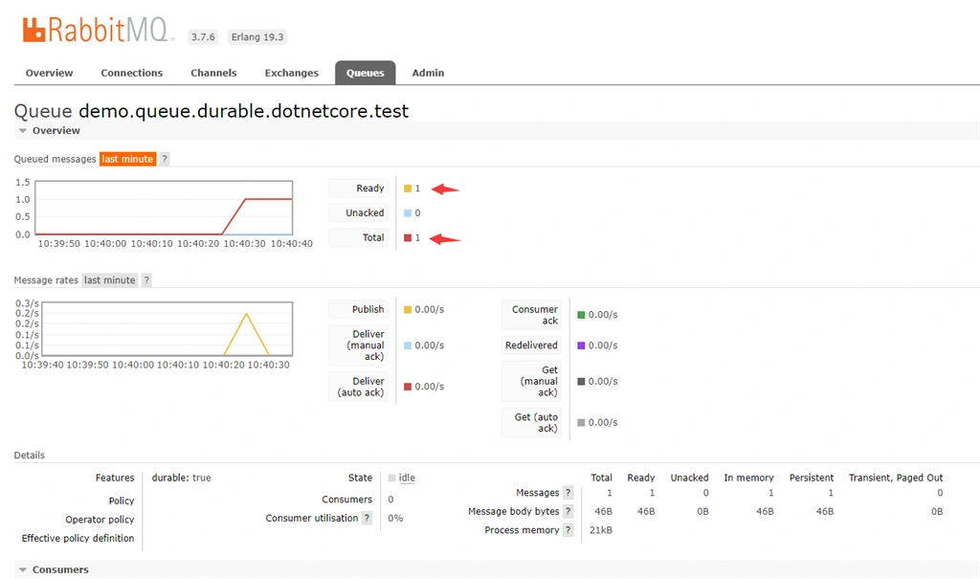
Task: Click the Unacked legend label
Action: coord(359,213)
